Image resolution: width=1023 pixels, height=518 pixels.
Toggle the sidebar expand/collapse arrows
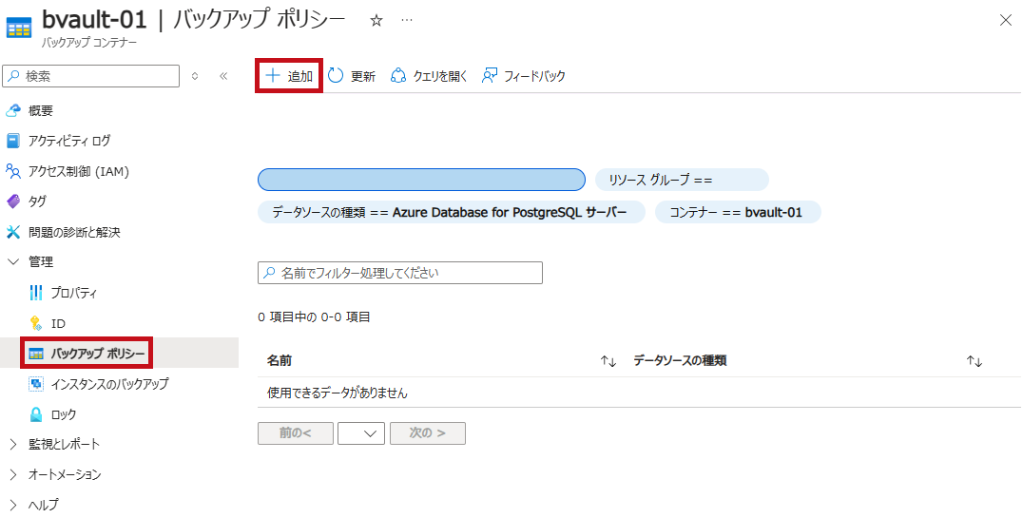(194, 76)
